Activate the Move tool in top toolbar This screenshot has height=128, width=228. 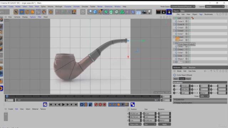coord(22,12)
